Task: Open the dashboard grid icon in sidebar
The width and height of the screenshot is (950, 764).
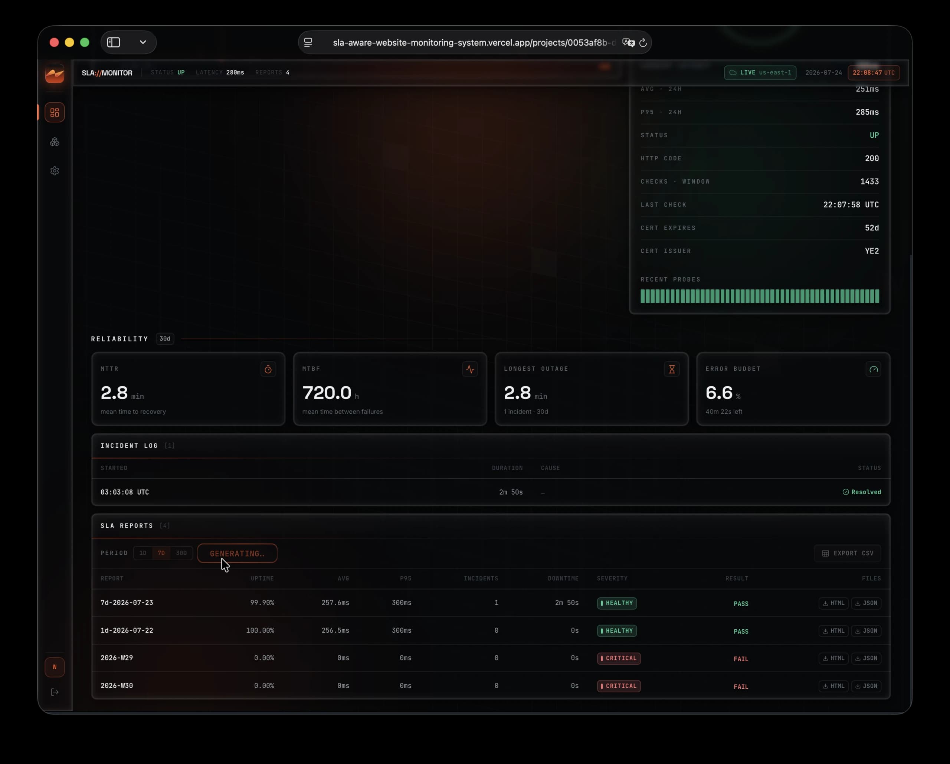Action: 55,112
